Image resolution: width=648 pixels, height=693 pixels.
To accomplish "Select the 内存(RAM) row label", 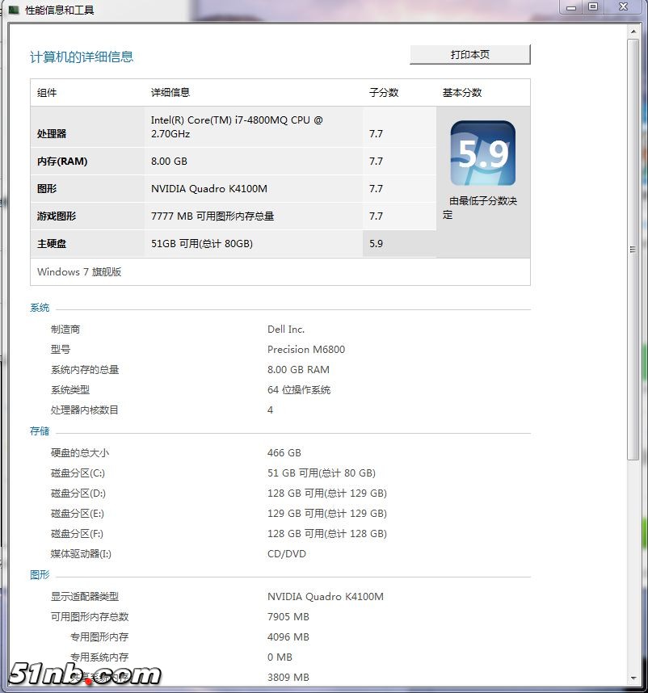I will (x=62, y=162).
